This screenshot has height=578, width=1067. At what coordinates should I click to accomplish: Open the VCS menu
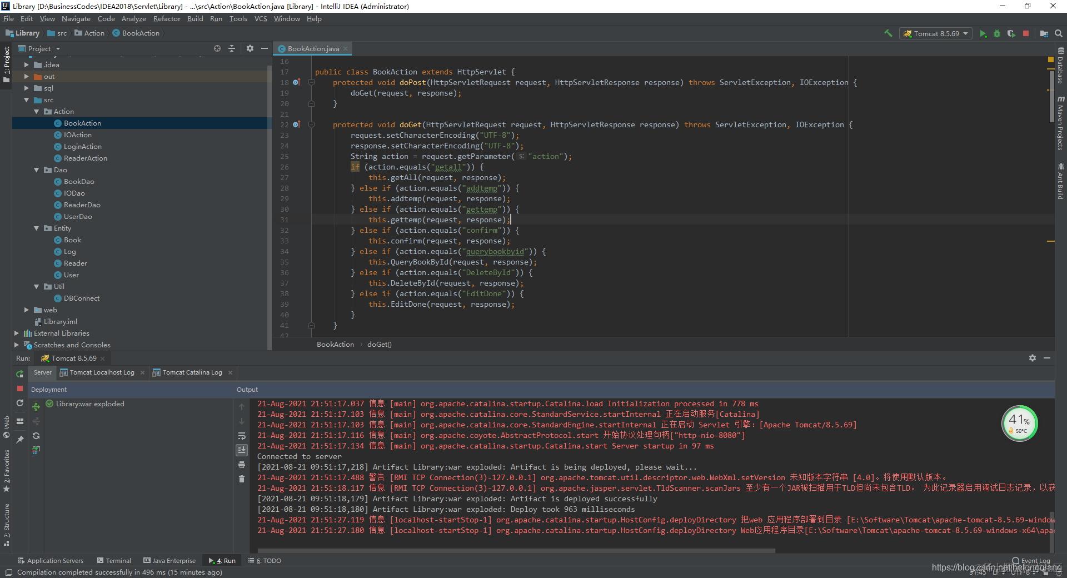(261, 19)
